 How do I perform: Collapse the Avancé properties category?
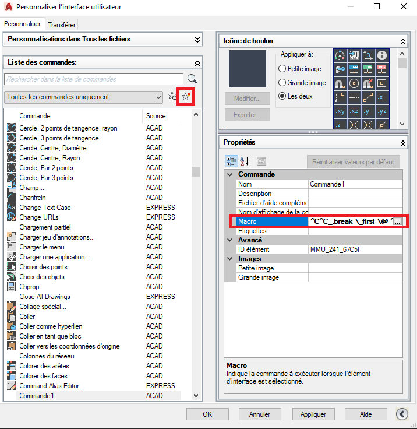[230, 240]
